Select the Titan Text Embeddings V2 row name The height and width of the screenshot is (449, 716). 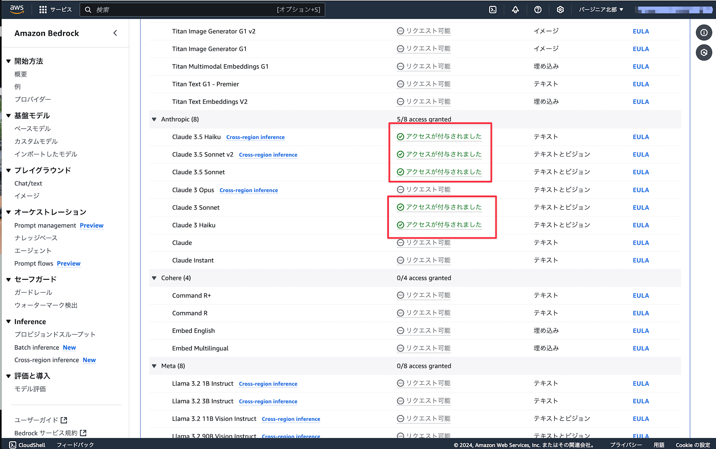210,102
